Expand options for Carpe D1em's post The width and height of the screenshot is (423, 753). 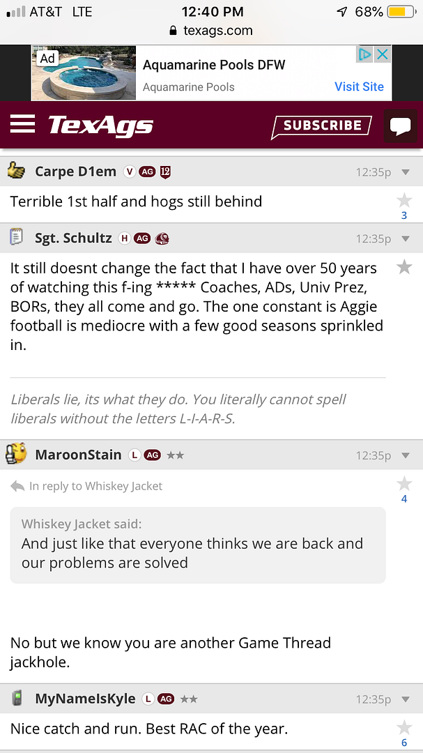click(406, 172)
